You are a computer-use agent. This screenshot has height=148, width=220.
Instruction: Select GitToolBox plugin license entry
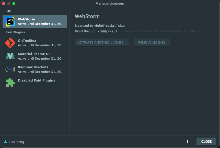(35, 43)
